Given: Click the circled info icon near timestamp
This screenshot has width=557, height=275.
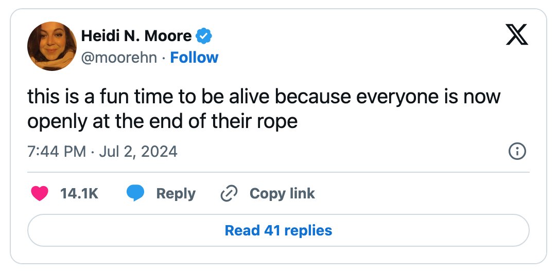Looking at the screenshot, I should pyautogui.click(x=517, y=152).
